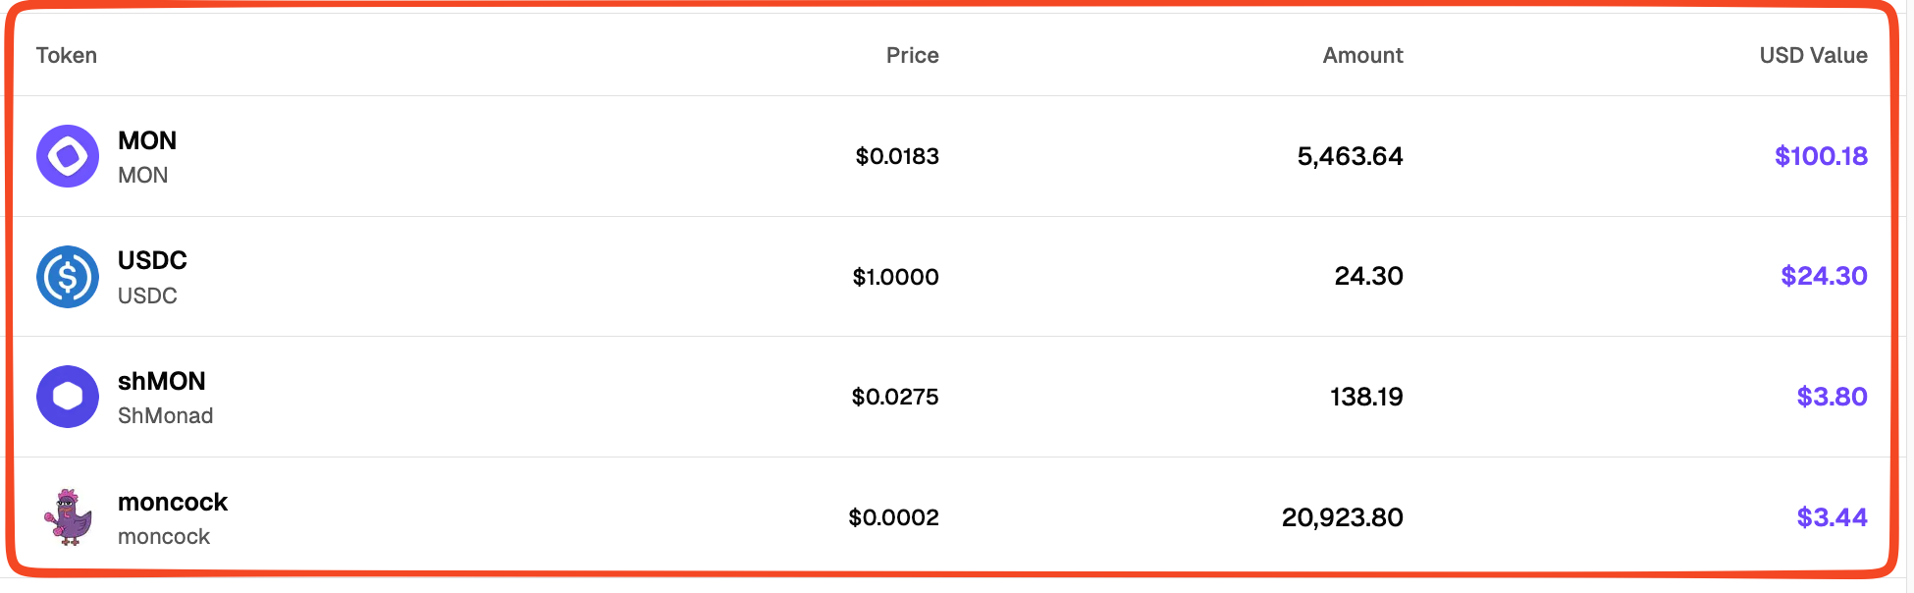Screen dimensions: 1914x593
Task: Click the moncock amount 20,923.80
Action: pos(1343,517)
